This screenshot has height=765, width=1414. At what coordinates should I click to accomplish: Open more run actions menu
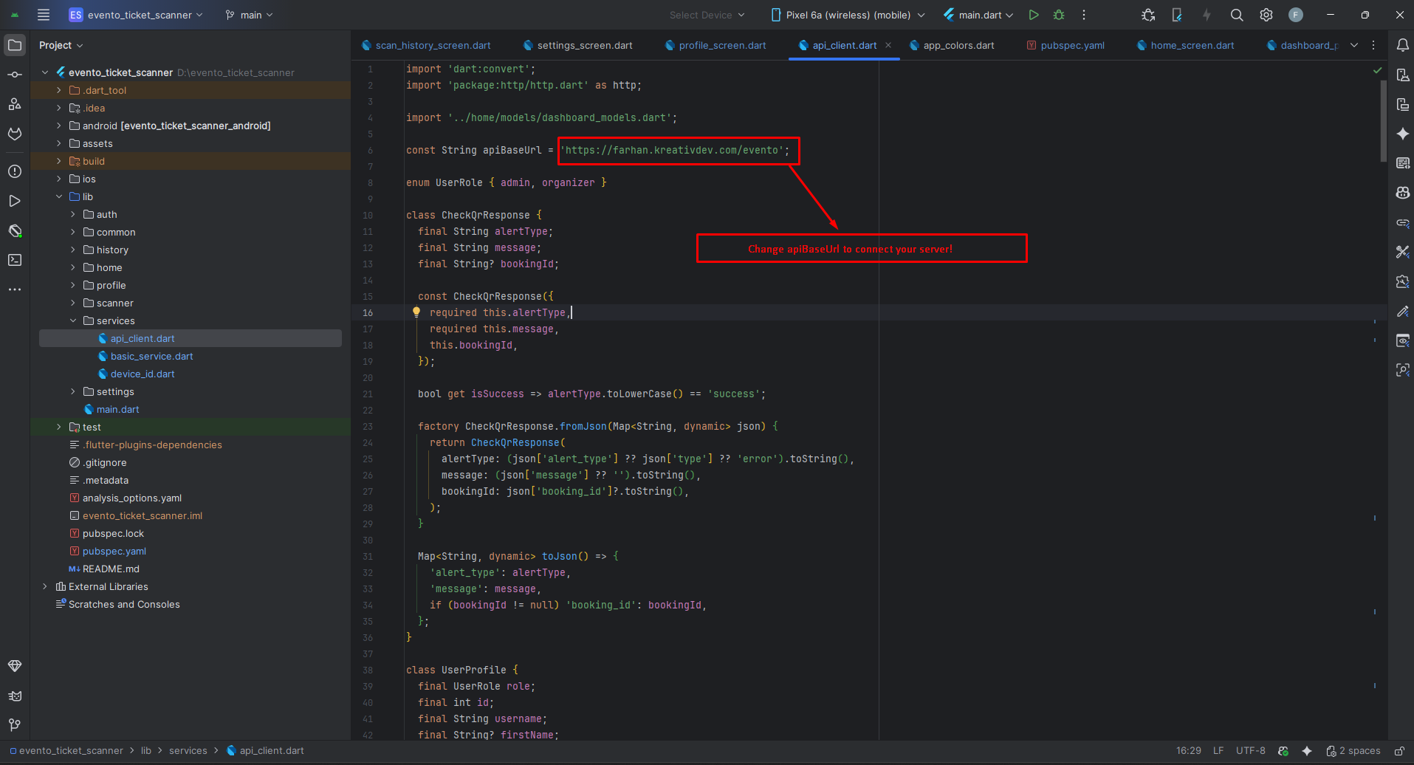[1084, 15]
